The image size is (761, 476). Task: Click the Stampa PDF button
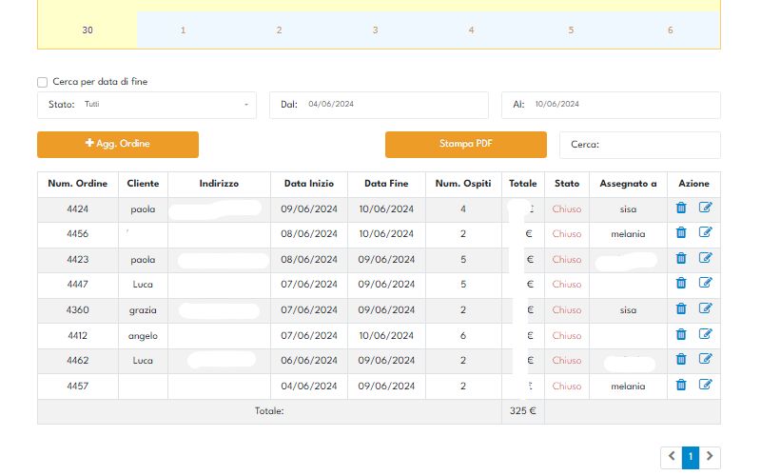466,145
